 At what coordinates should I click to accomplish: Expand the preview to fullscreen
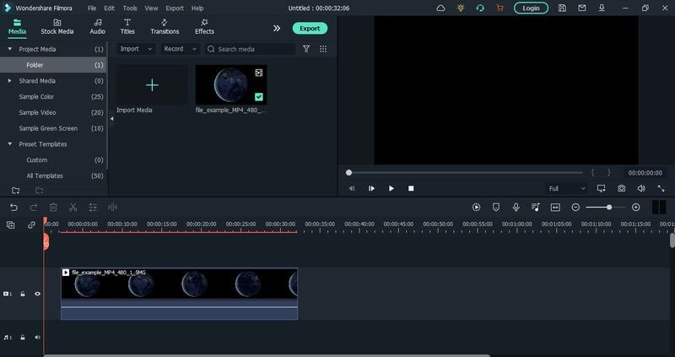coord(661,188)
